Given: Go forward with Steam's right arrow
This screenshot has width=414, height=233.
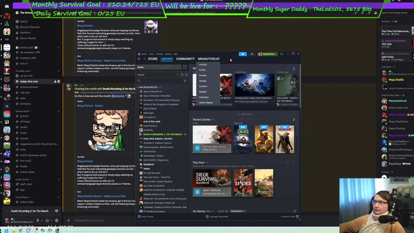Looking at the screenshot, I should (144, 59).
